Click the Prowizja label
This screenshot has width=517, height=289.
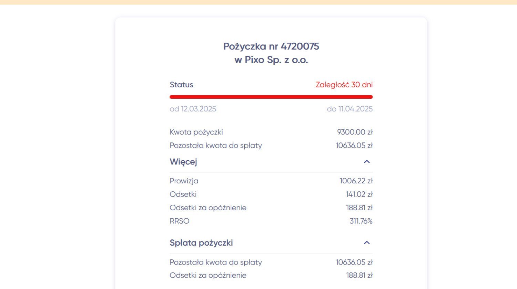tap(184, 181)
